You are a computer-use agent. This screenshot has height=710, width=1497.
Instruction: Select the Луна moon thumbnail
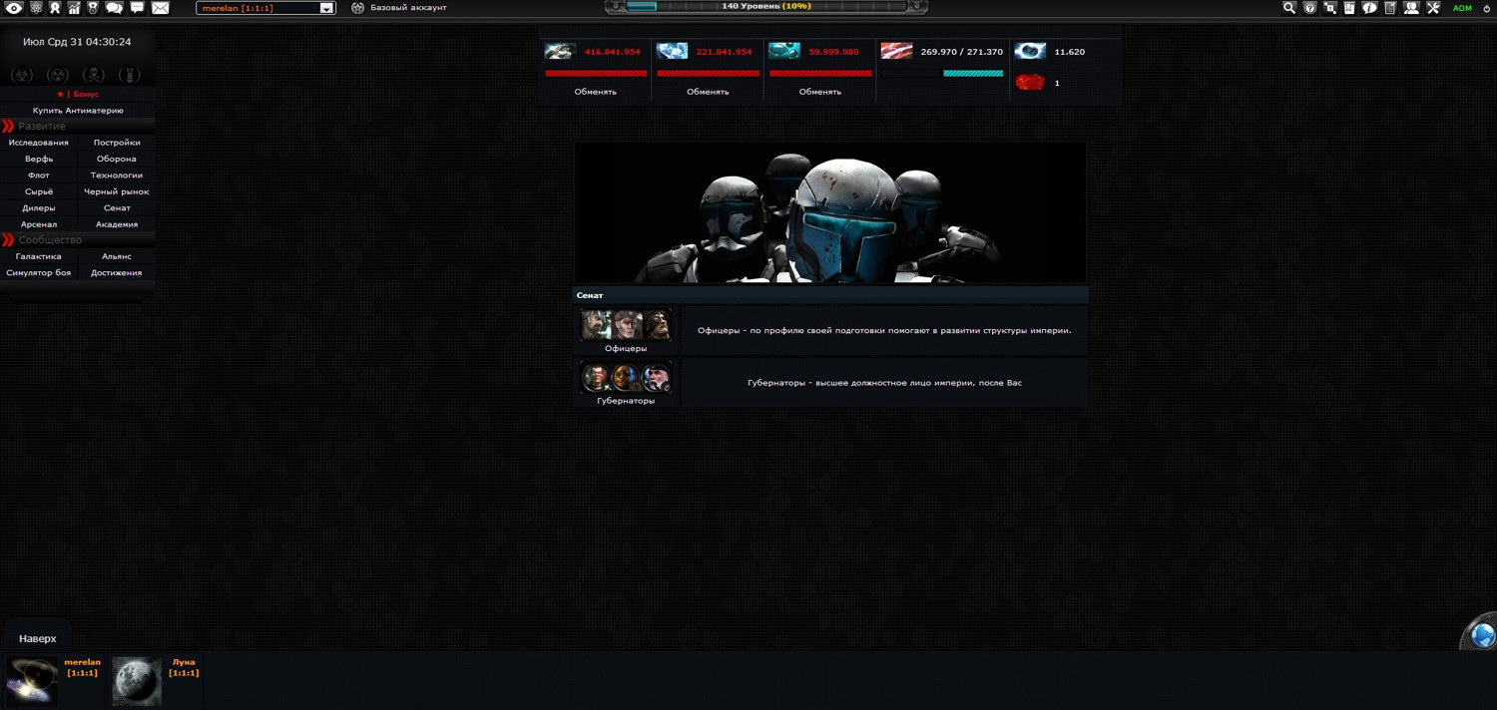coord(137,681)
